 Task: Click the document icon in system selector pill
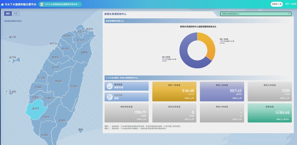click(42, 4)
